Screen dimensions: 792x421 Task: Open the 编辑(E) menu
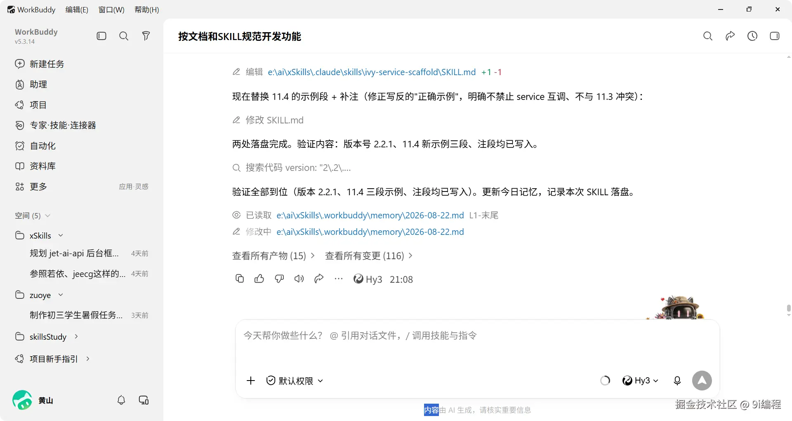pyautogui.click(x=77, y=9)
